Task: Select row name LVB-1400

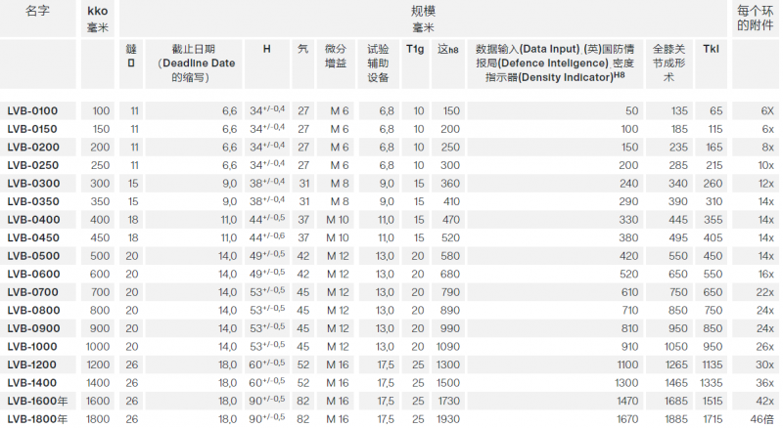Action: click(32, 383)
